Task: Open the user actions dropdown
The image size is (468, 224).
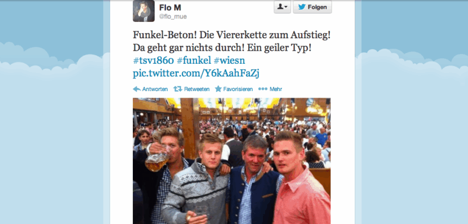Action: [282, 7]
